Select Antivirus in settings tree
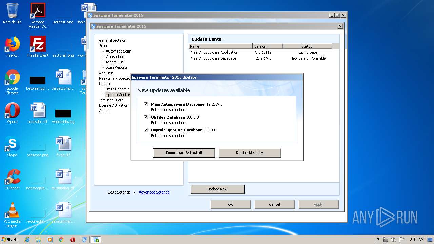 [x=106, y=73]
